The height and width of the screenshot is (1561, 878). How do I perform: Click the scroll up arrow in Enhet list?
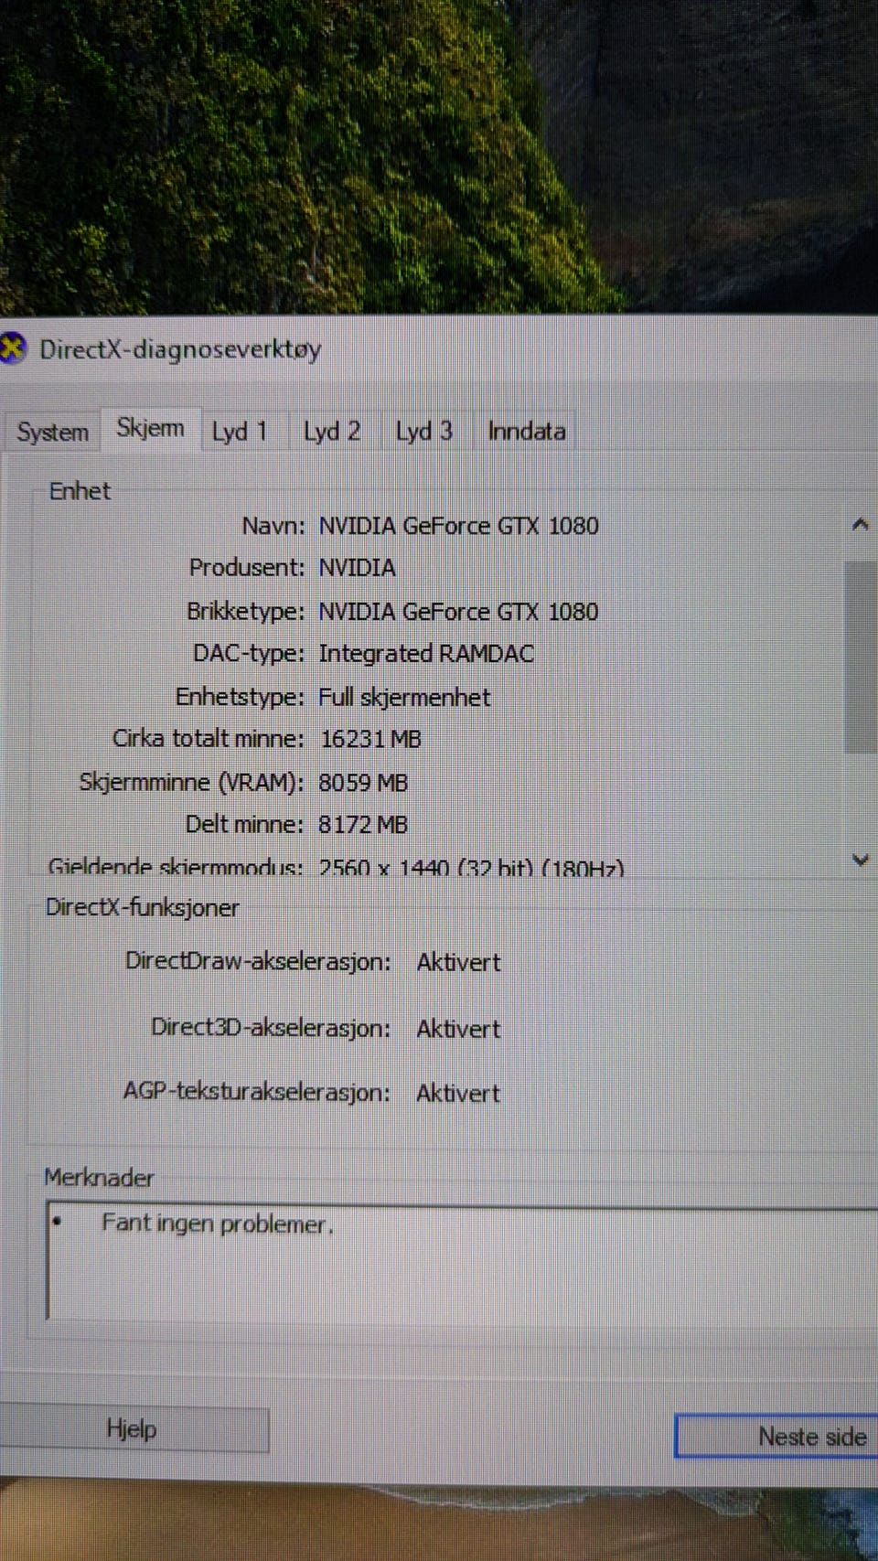point(860,524)
